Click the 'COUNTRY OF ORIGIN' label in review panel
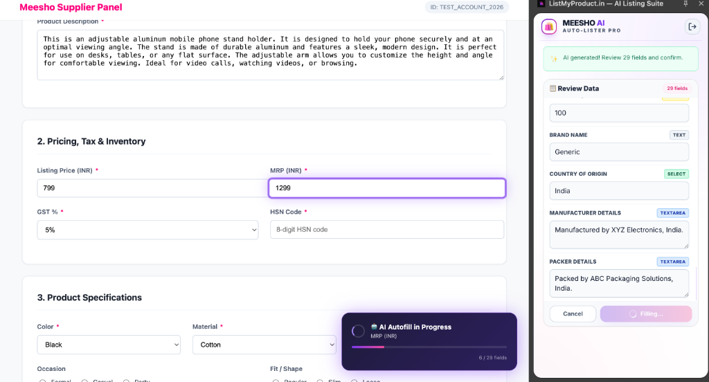This screenshot has height=382, width=709. (578, 174)
